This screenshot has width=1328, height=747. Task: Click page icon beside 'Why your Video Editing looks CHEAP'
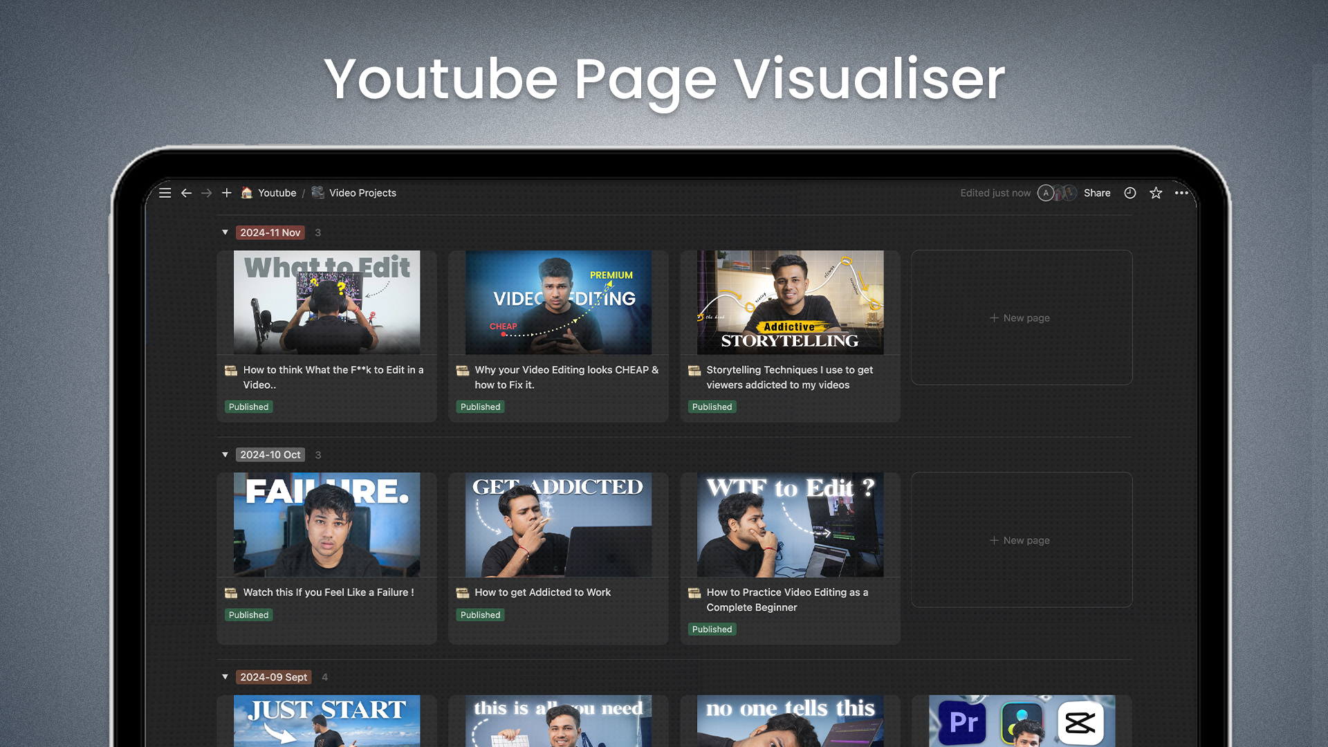(463, 371)
